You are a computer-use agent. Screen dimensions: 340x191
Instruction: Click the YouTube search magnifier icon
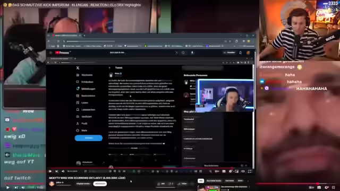pyautogui.click(x=183, y=53)
